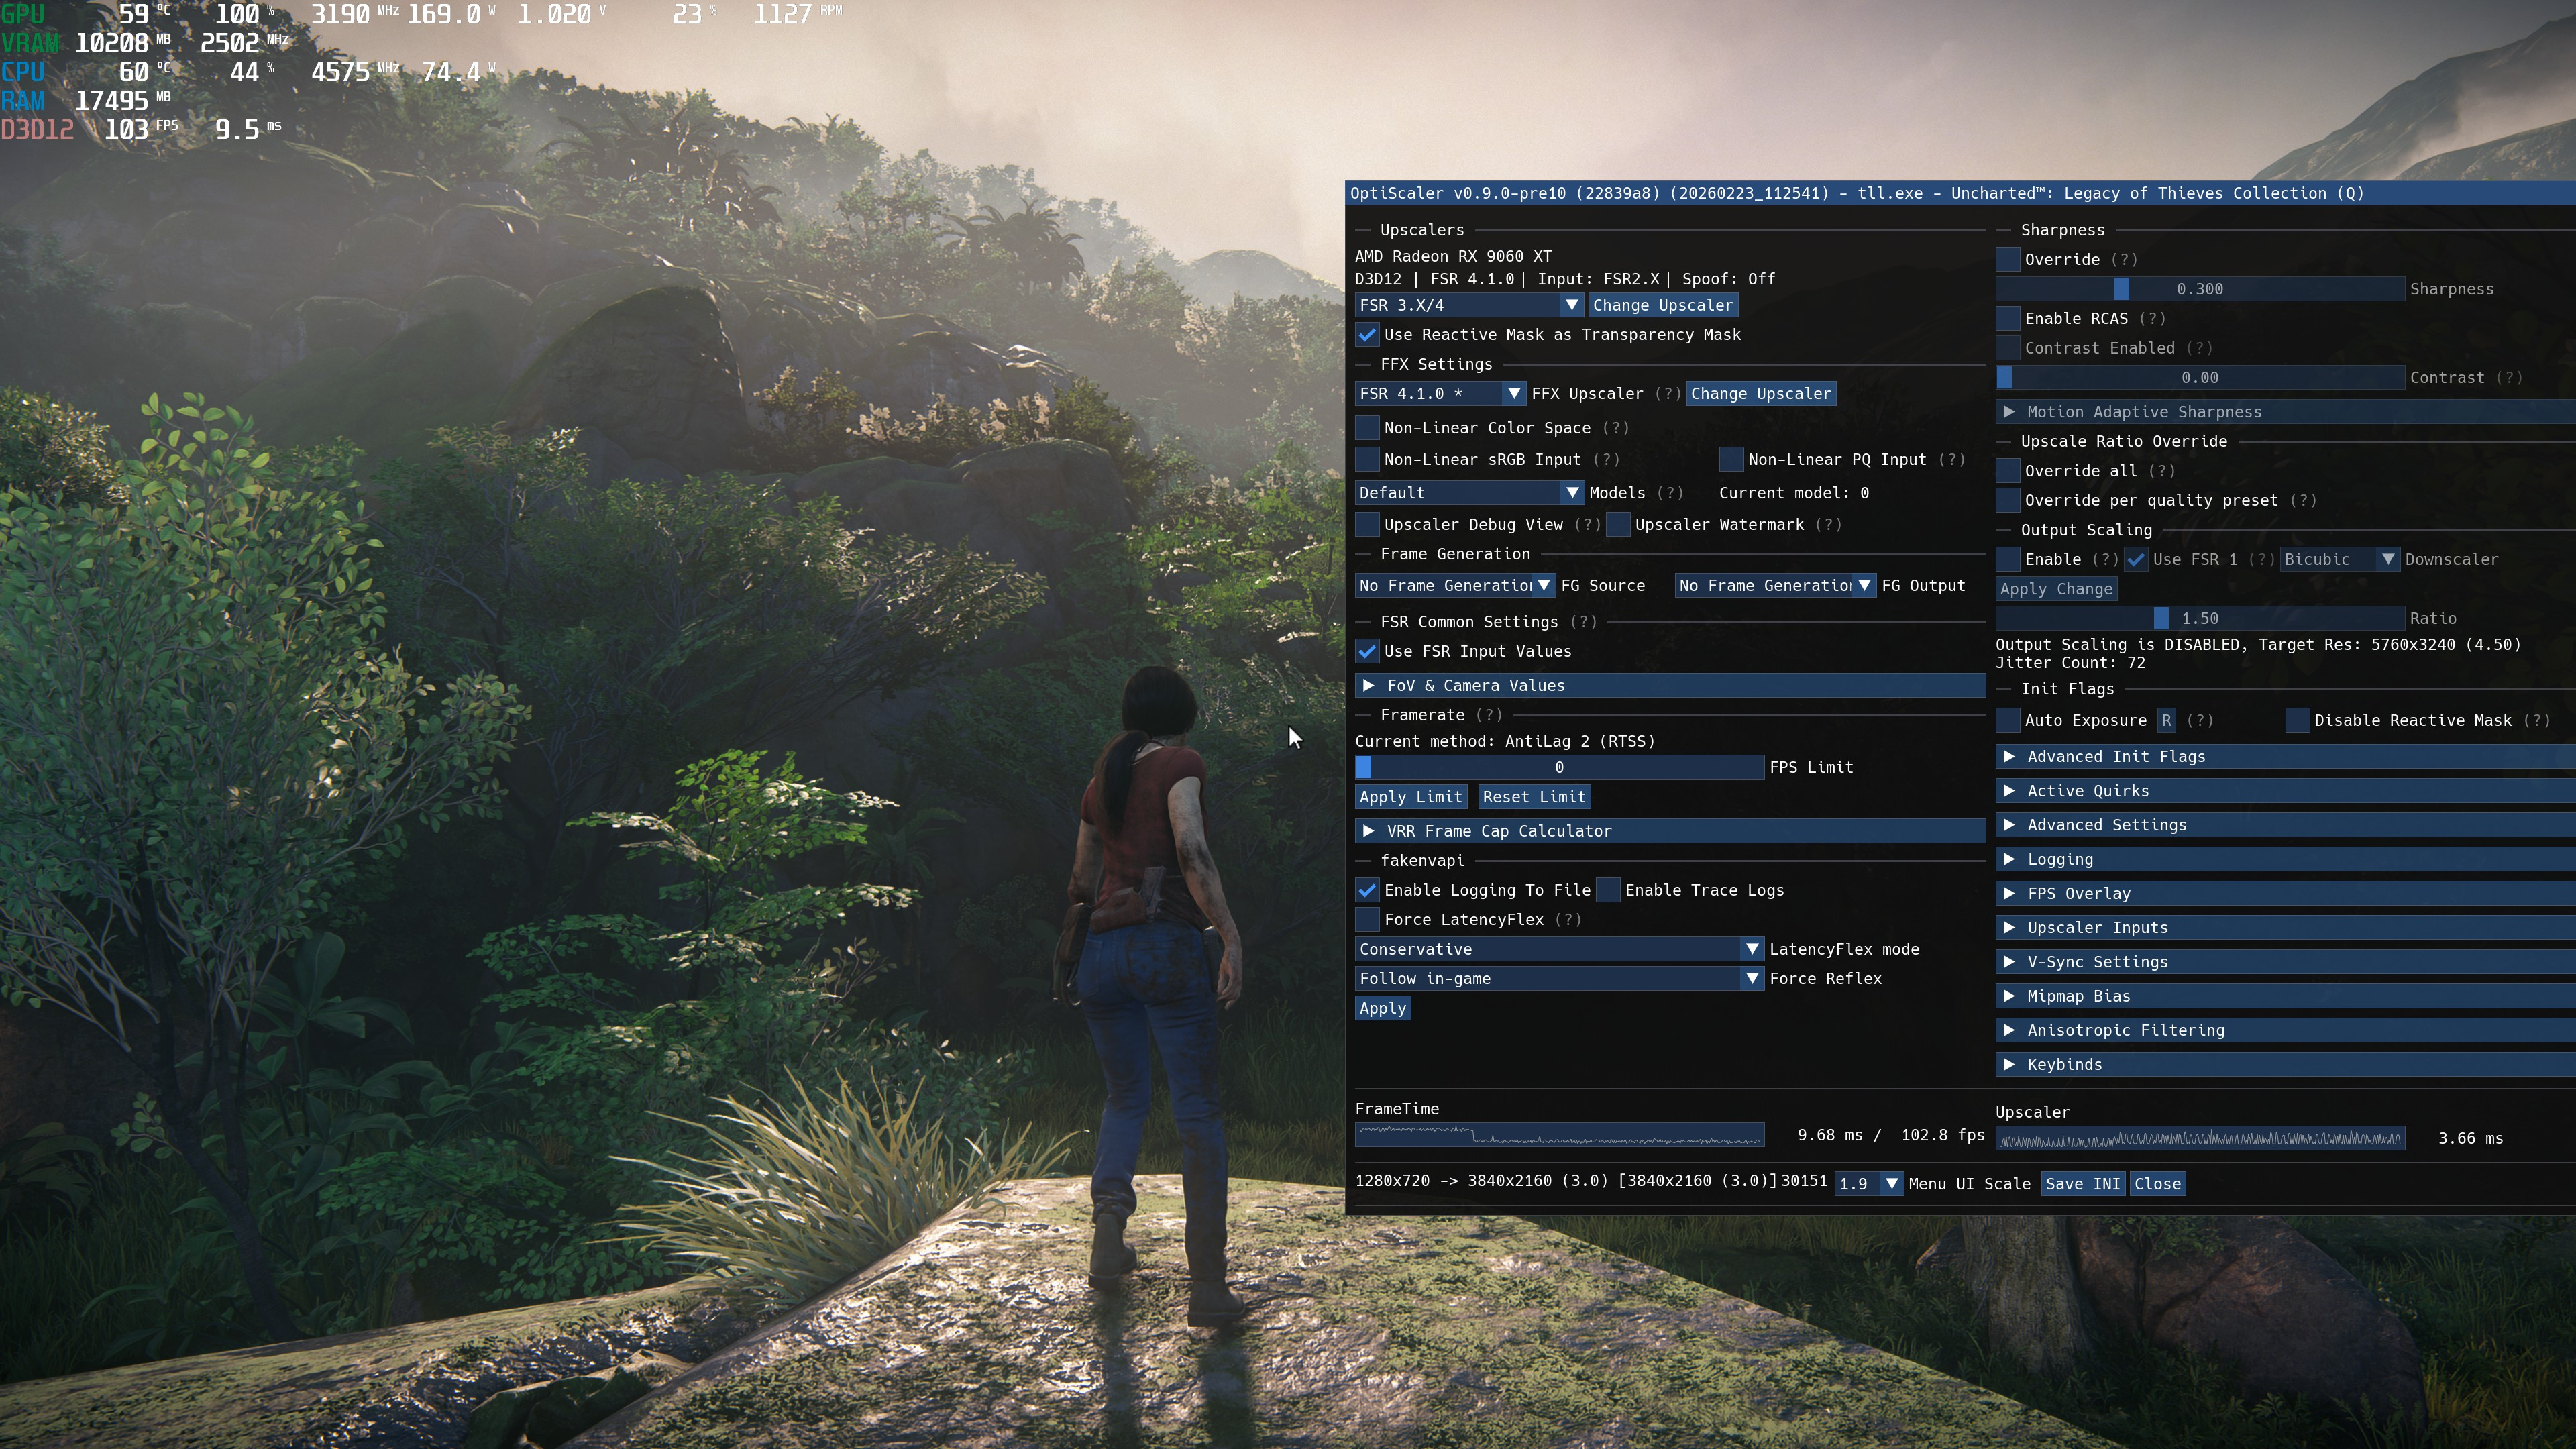Expand V-Sync Settings section
Image resolution: width=2576 pixels, height=1449 pixels.
click(2286, 962)
